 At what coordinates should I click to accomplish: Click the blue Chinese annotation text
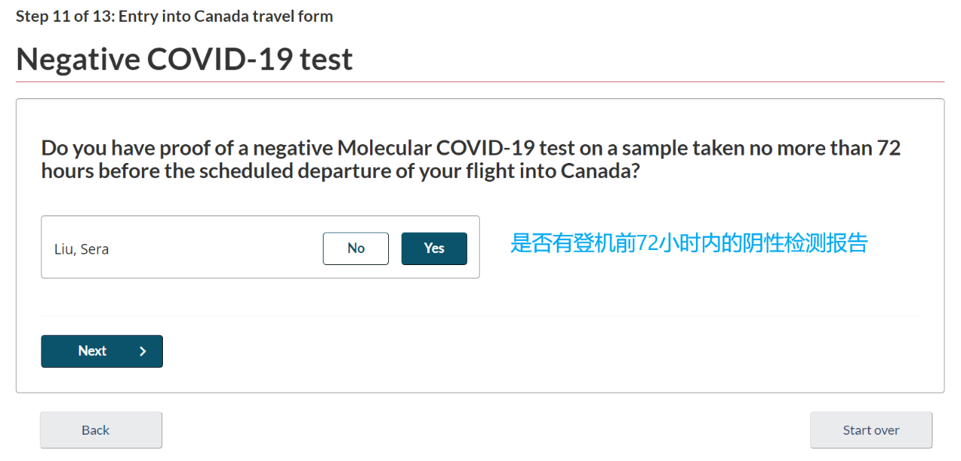tap(688, 243)
